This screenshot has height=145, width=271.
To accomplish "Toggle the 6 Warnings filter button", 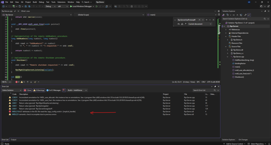I will coord(39,90).
